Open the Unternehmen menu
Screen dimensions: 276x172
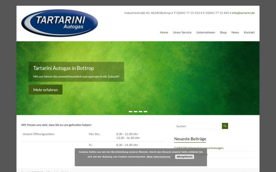[206, 32]
